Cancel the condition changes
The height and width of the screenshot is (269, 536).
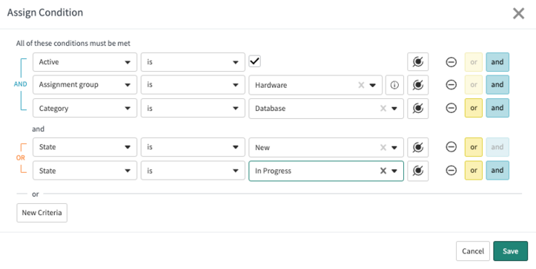473,251
